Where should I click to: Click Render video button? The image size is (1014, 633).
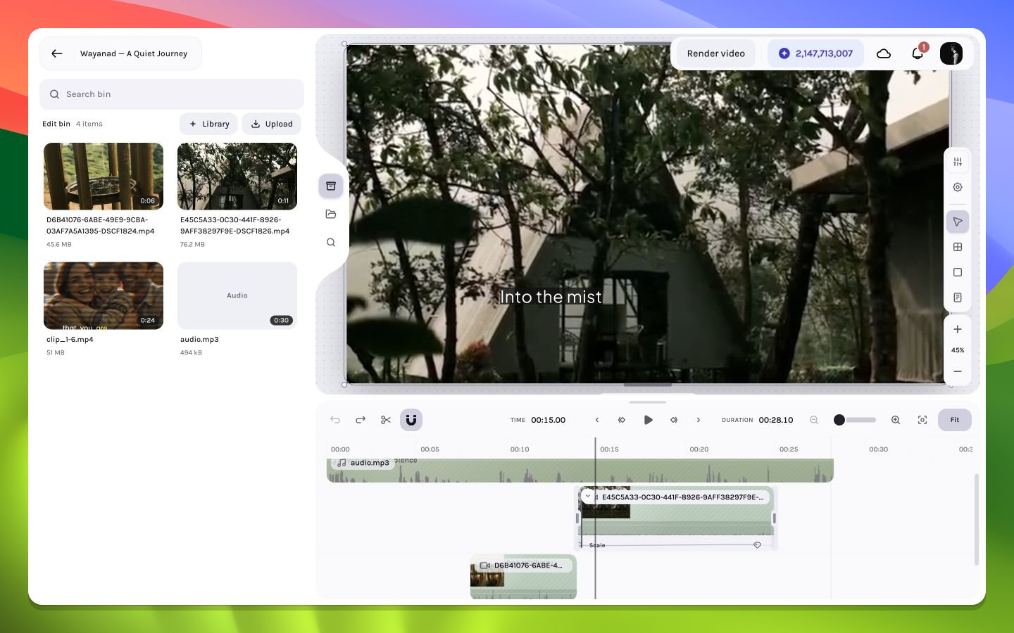pos(715,53)
